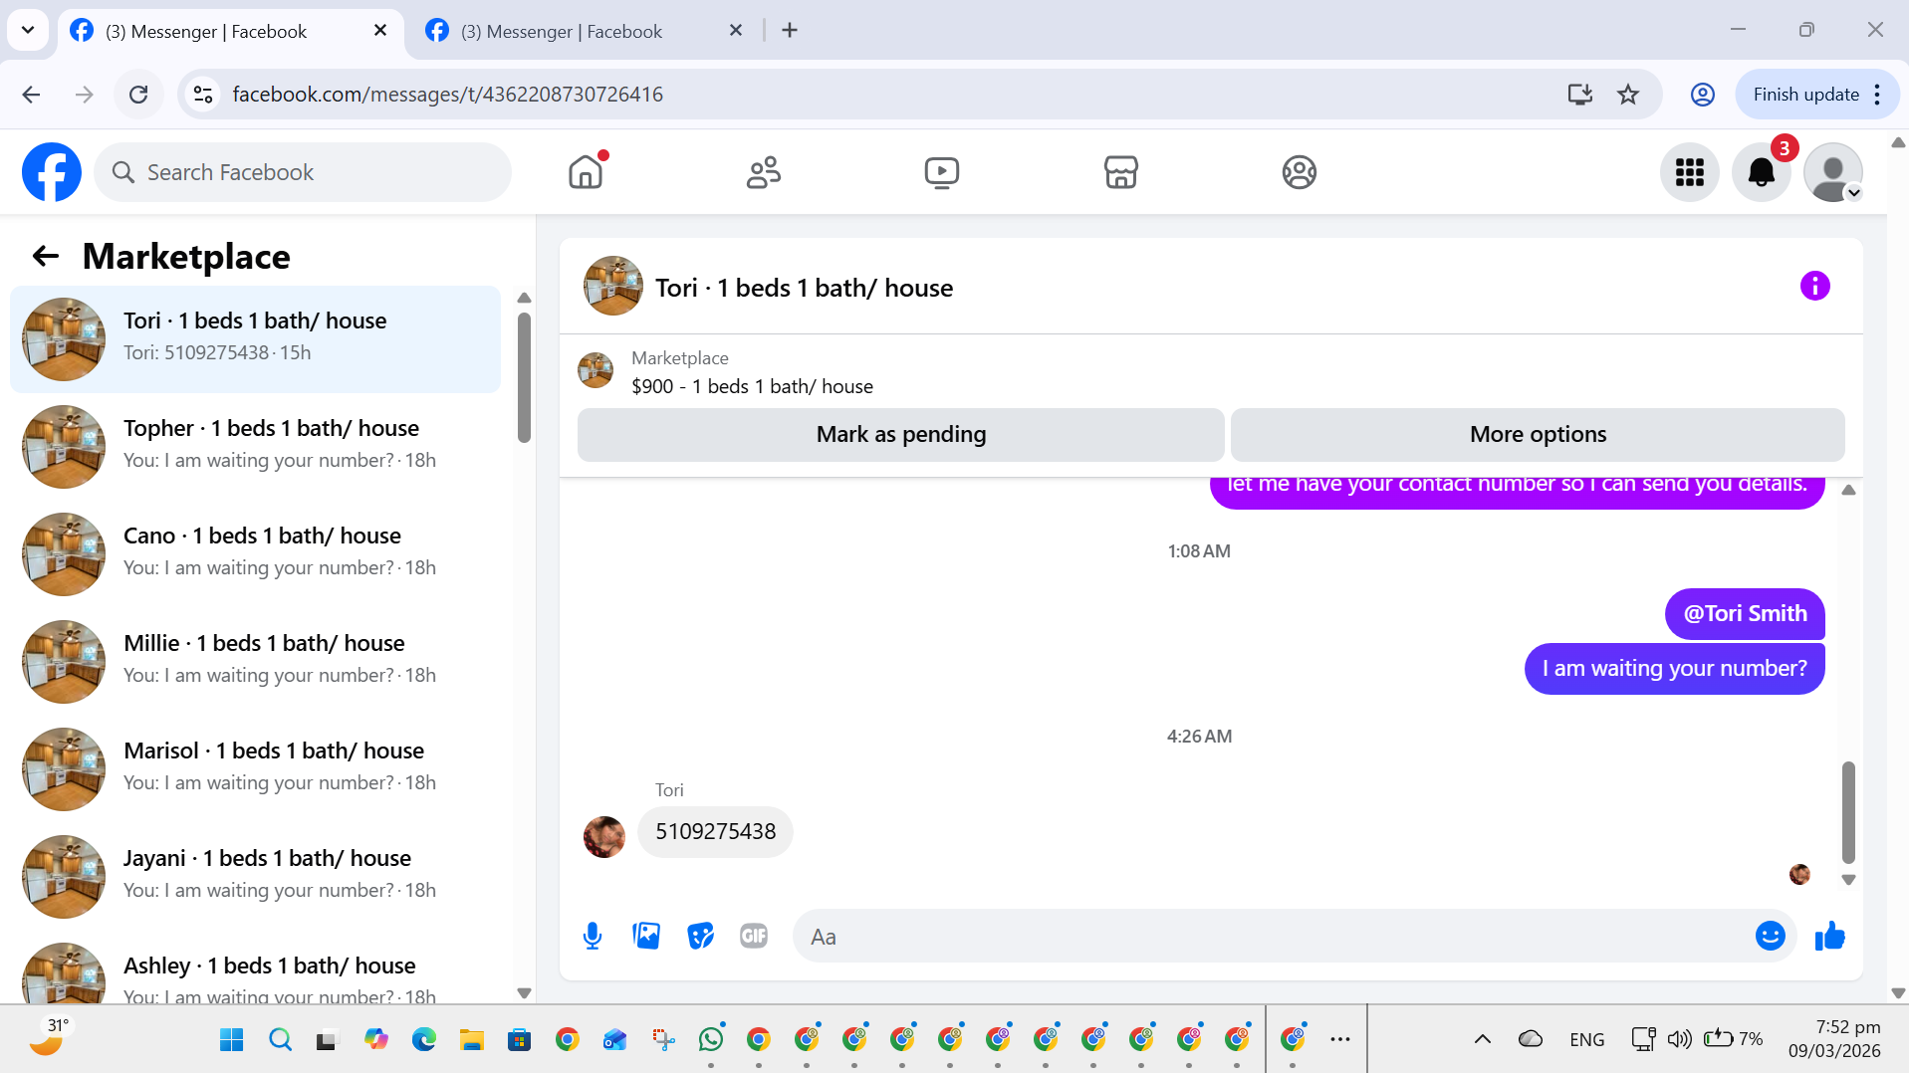Image resolution: width=1909 pixels, height=1073 pixels.
Task: Open the Windows Start button
Action: point(232,1039)
